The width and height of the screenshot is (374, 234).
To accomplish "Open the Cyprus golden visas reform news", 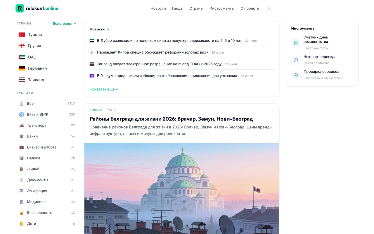I will pyautogui.click(x=153, y=52).
